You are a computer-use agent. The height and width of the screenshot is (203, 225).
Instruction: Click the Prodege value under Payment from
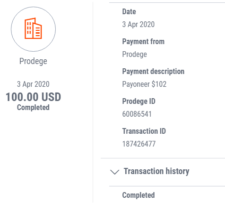point(135,55)
